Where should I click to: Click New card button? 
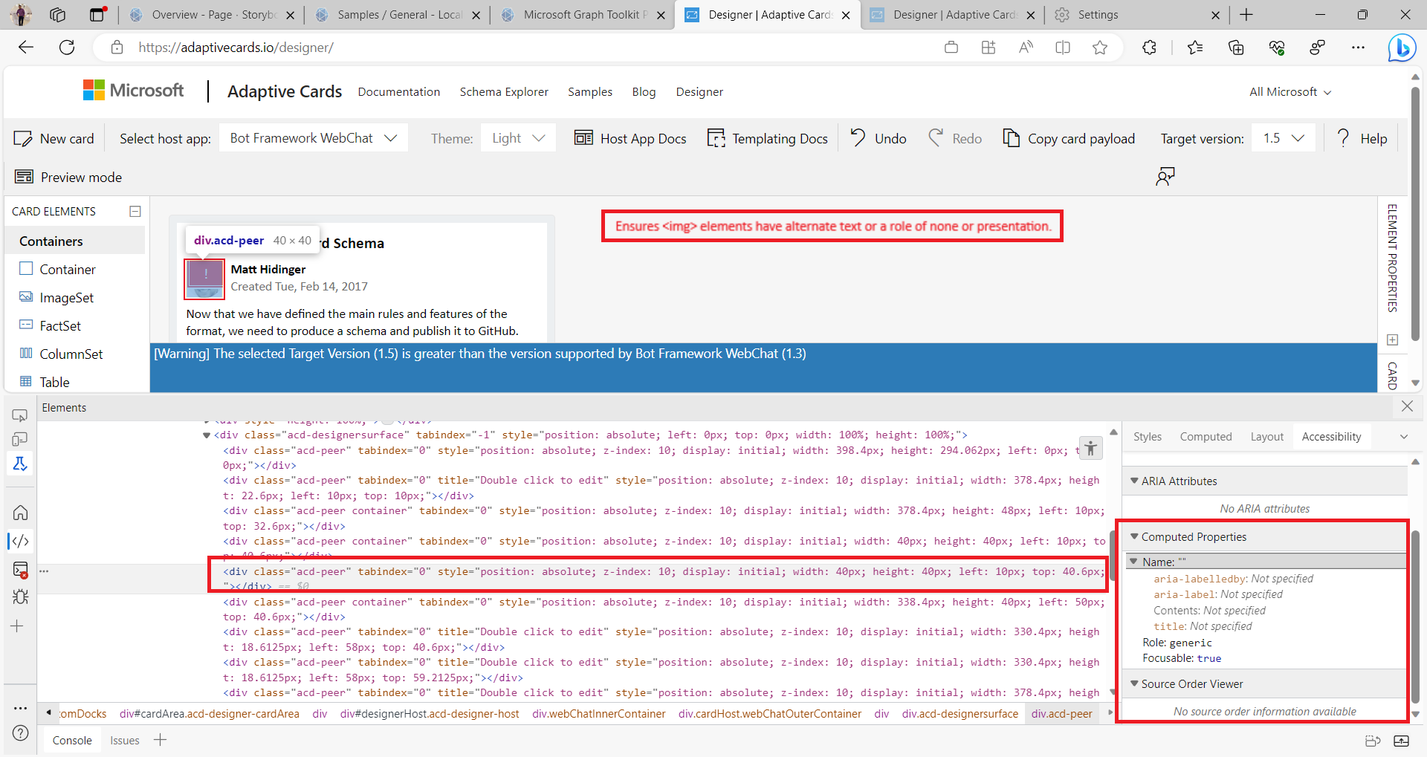pyautogui.click(x=54, y=139)
